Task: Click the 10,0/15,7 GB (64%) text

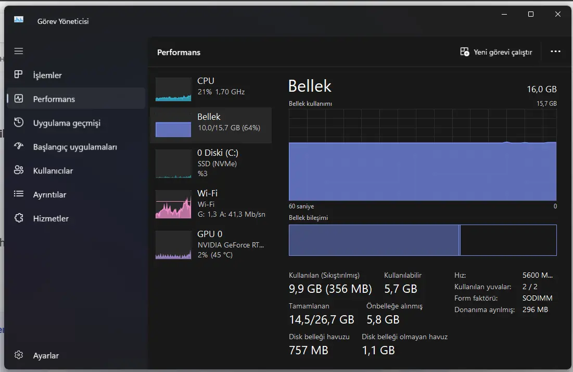Action: tap(229, 128)
